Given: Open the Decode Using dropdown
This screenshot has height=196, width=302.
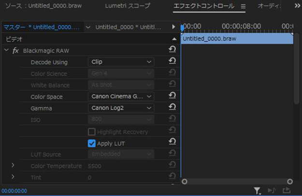Looking at the screenshot, I should [x=121, y=62].
